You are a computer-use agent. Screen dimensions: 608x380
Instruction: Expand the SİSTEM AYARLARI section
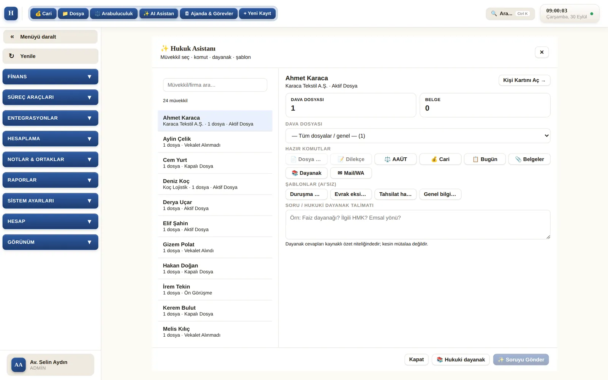pyautogui.click(x=50, y=201)
